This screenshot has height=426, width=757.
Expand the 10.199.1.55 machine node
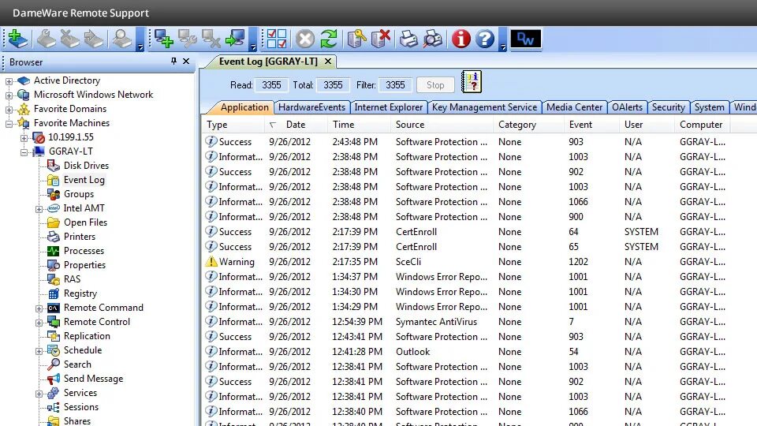pyautogui.click(x=24, y=138)
